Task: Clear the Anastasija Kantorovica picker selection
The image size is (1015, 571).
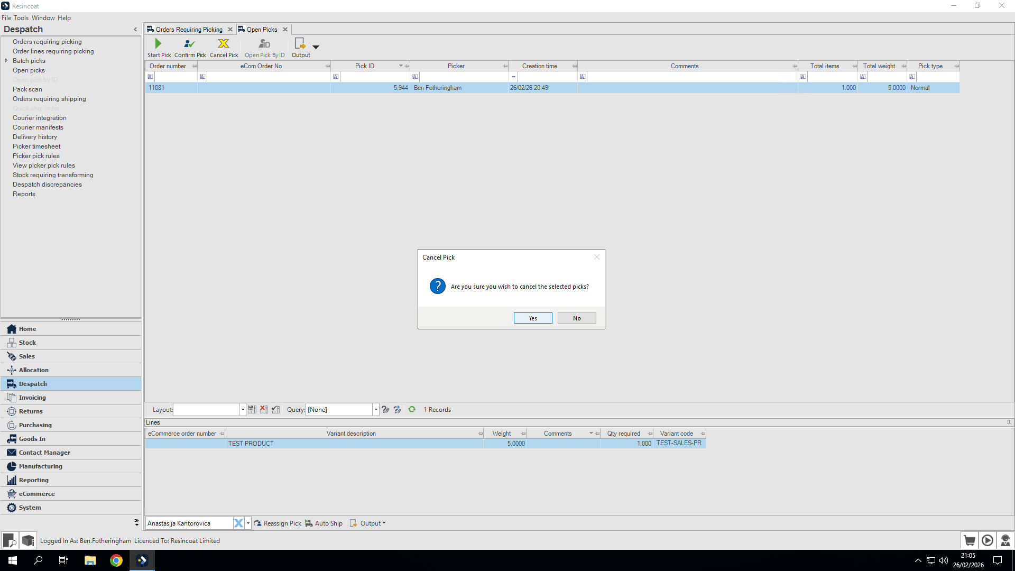Action: pos(238,523)
